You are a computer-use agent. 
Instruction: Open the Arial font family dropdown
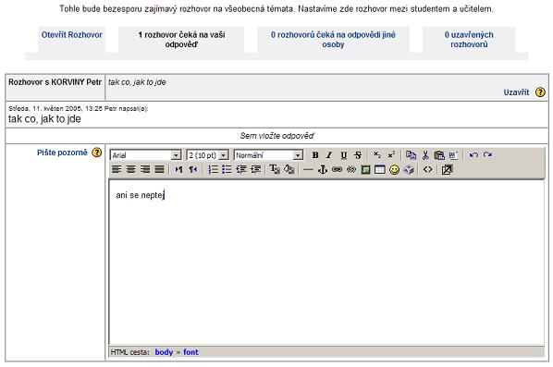[146, 155]
